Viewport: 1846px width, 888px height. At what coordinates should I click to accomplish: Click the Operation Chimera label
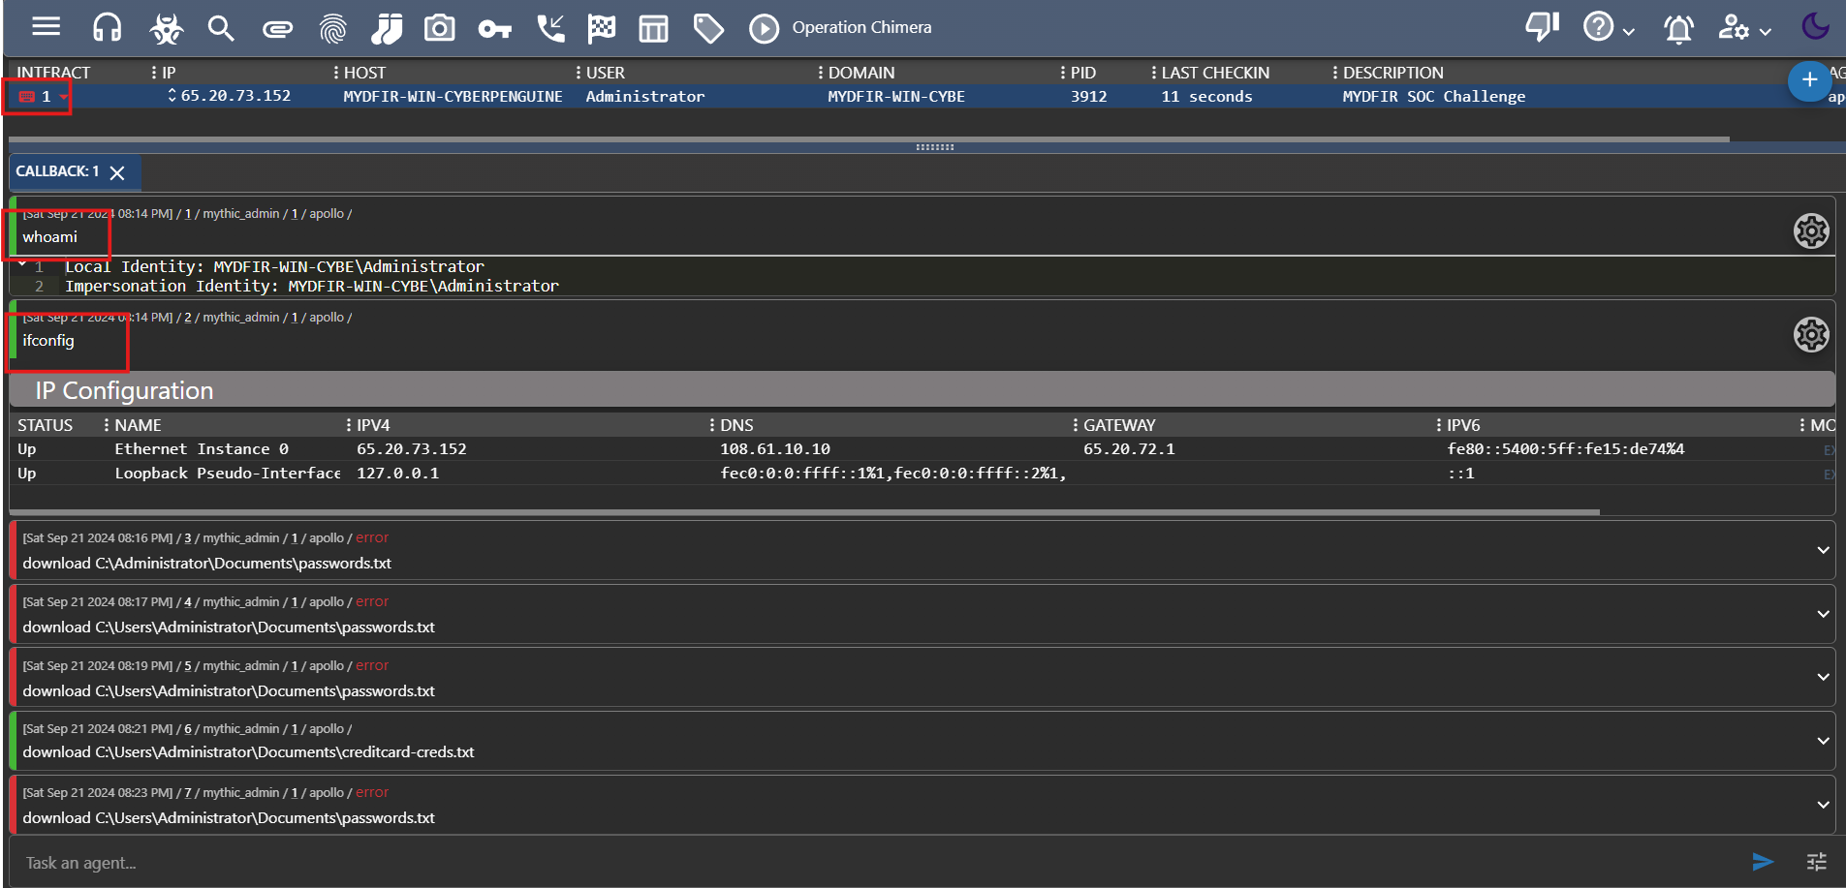(x=861, y=28)
